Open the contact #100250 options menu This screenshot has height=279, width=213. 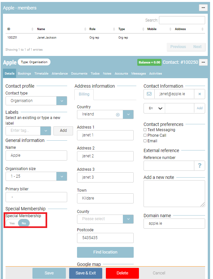(203, 62)
